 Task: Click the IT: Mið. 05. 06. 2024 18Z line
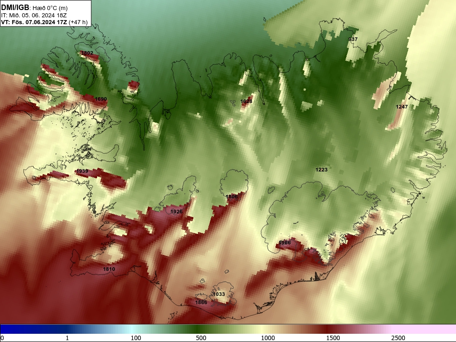(x=34, y=16)
